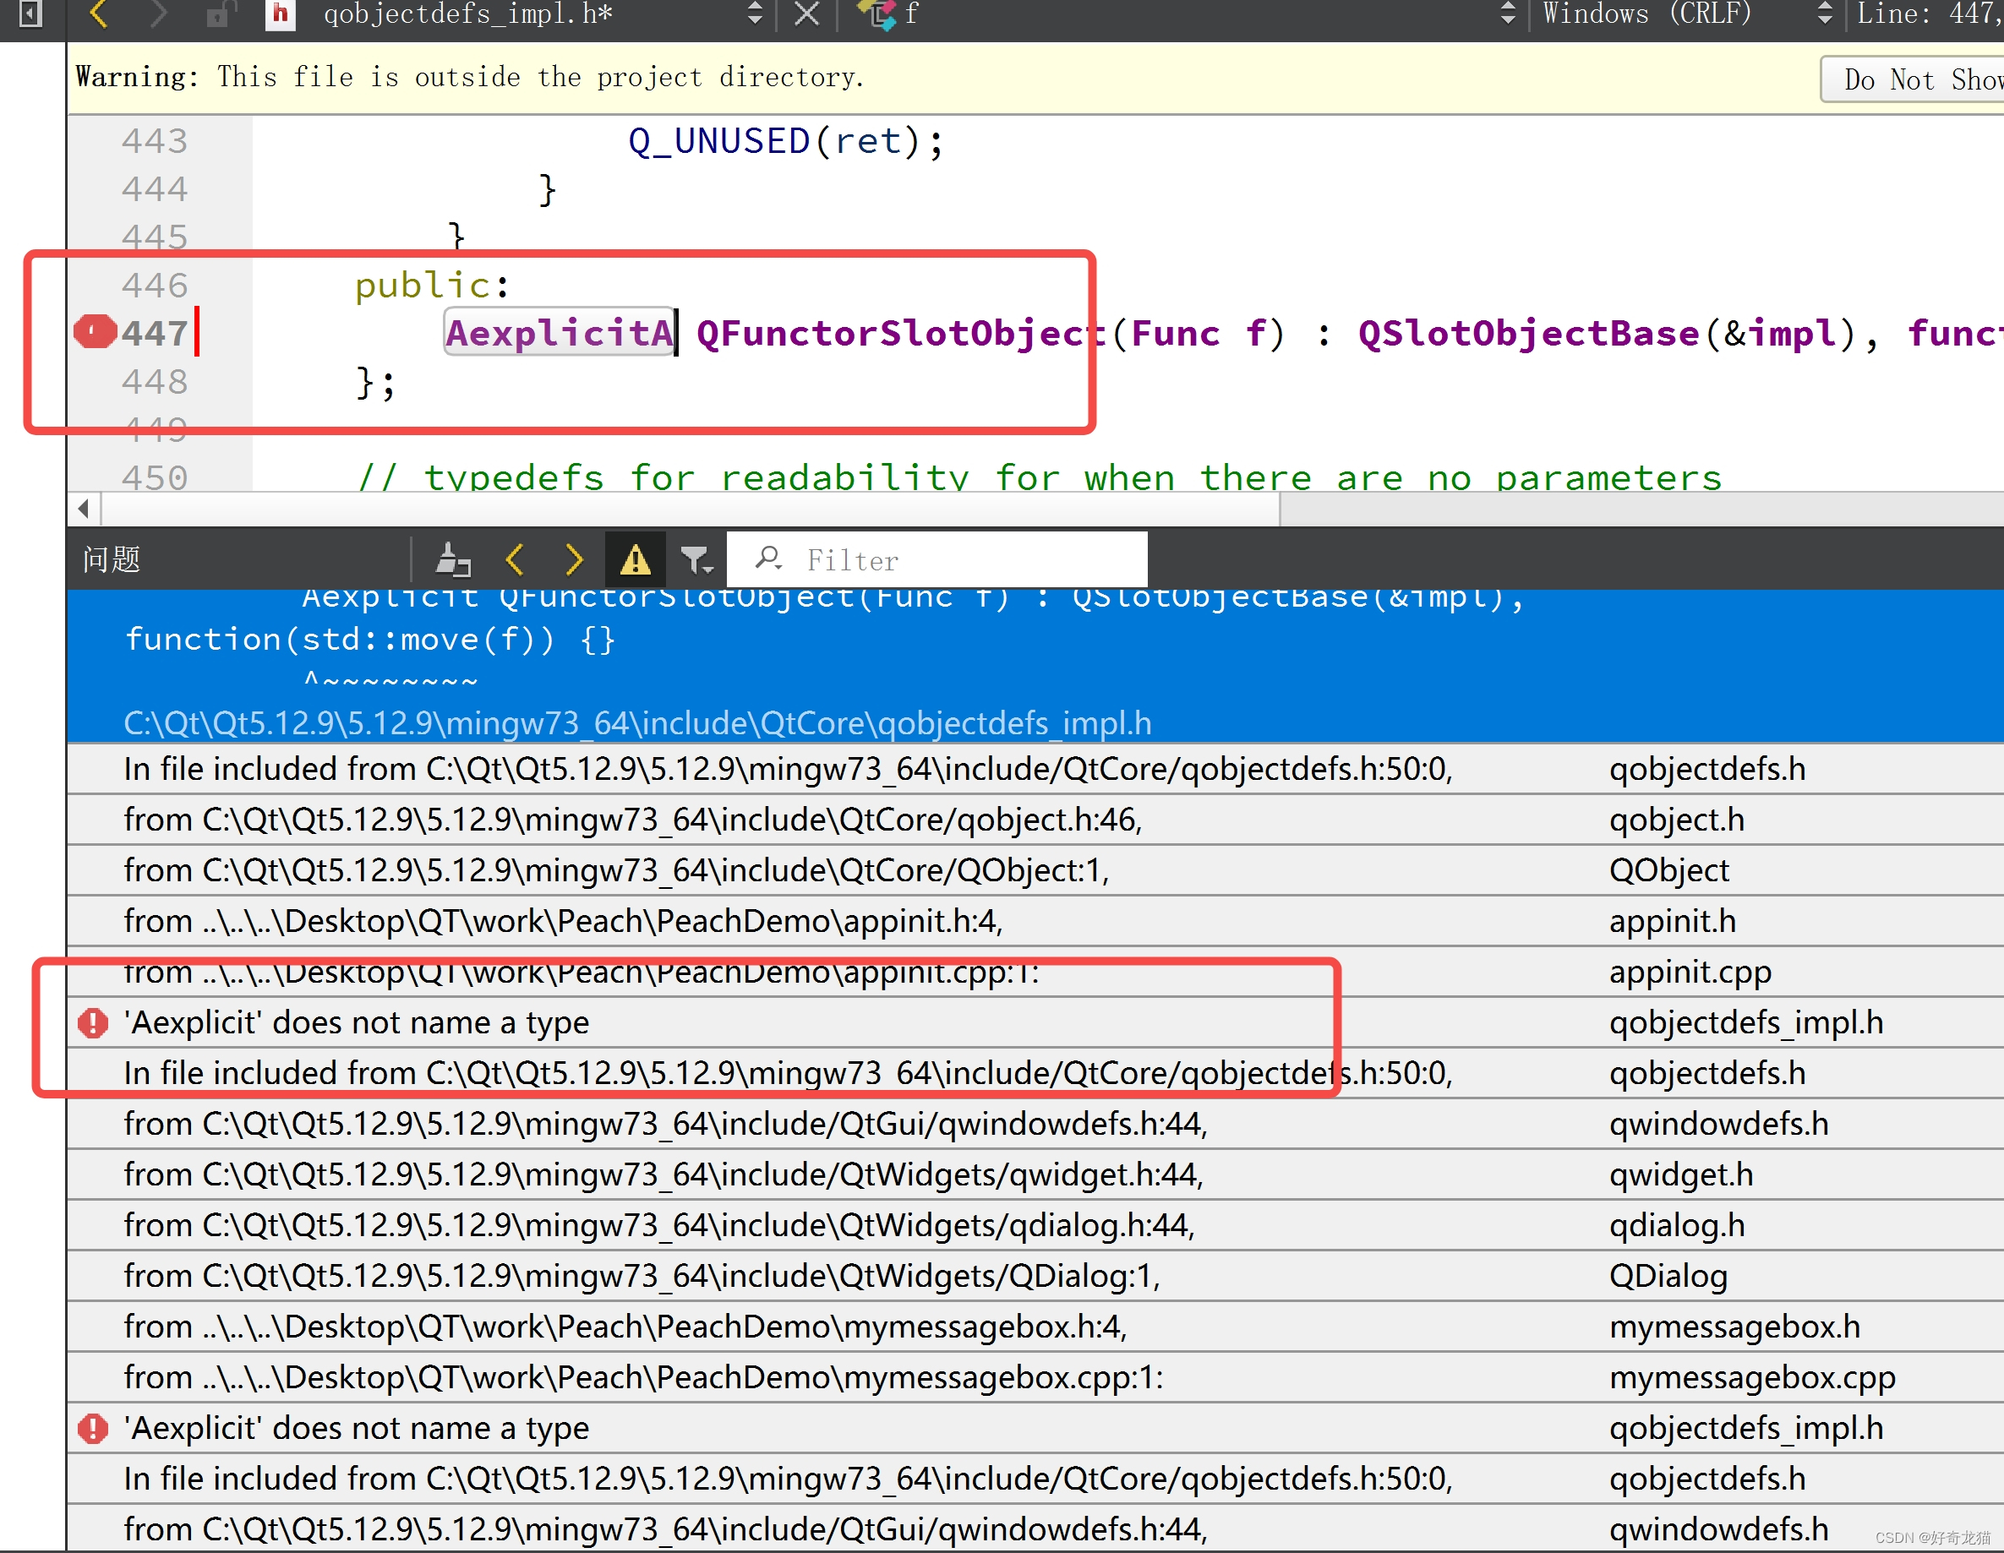Click the symbol member icon beside f
2004x1553 pixels.
tap(876, 14)
